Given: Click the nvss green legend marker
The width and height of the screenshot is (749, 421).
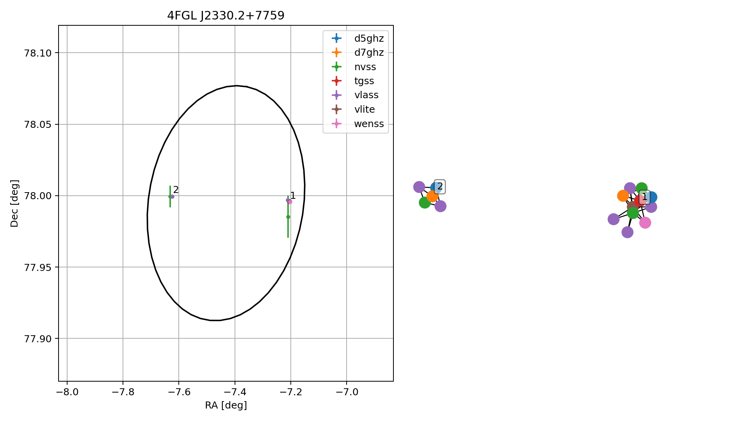Looking at the screenshot, I should pyautogui.click(x=336, y=67).
